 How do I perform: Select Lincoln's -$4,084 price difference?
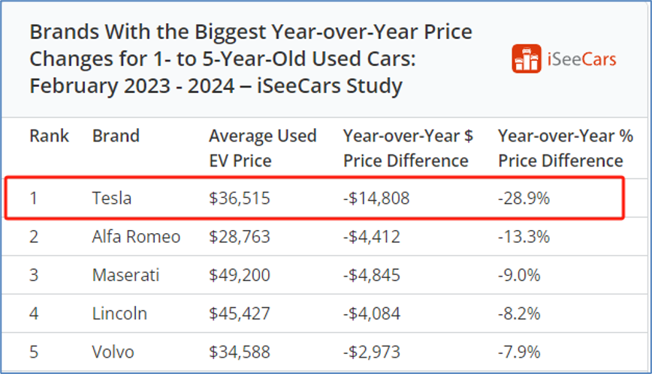372,313
